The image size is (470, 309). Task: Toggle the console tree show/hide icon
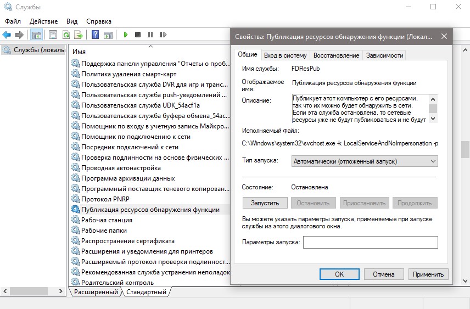37,35
